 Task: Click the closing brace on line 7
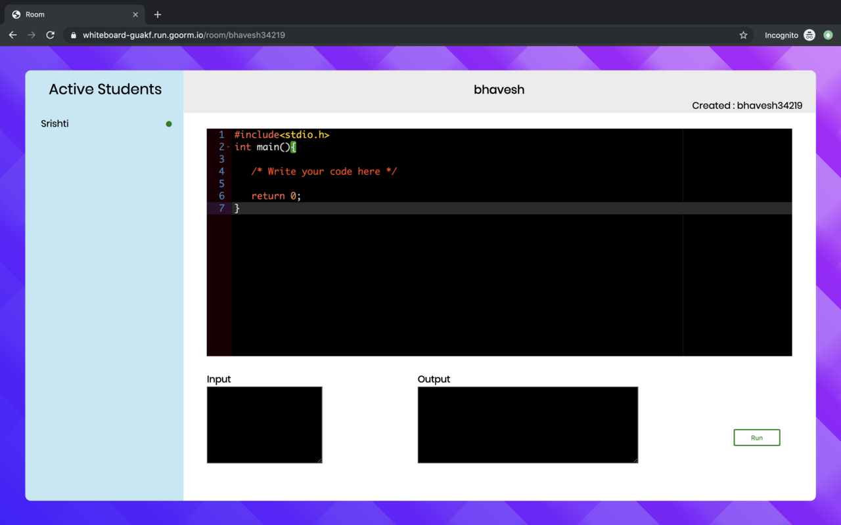pyautogui.click(x=237, y=208)
